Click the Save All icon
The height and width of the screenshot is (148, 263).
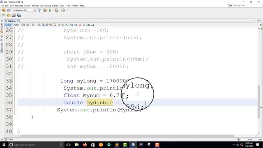click(x=19, y=16)
